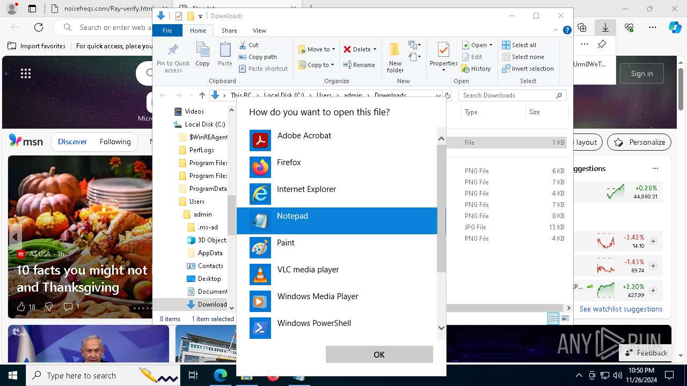
Task: Open the File ribbon tab
Action: coord(167,31)
